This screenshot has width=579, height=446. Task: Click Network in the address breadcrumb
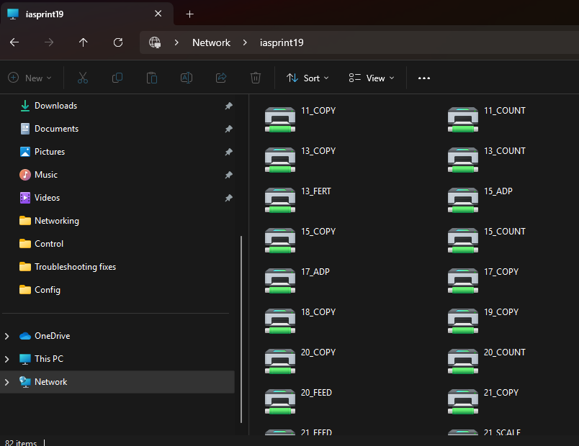[211, 42]
